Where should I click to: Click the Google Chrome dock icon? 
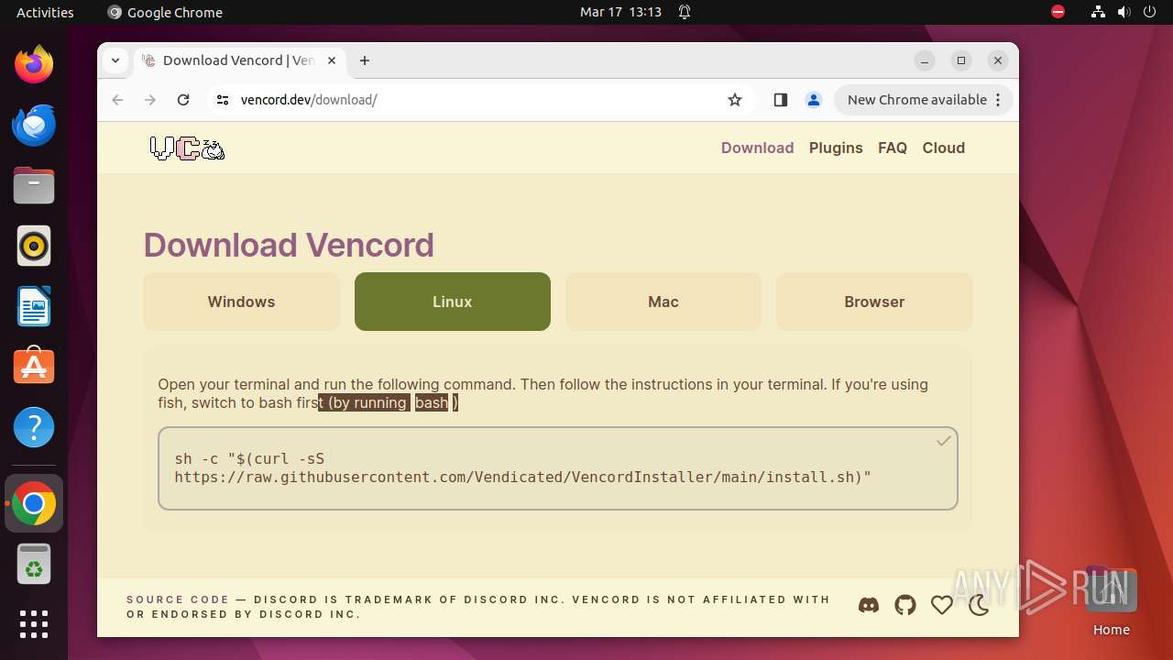pos(34,504)
